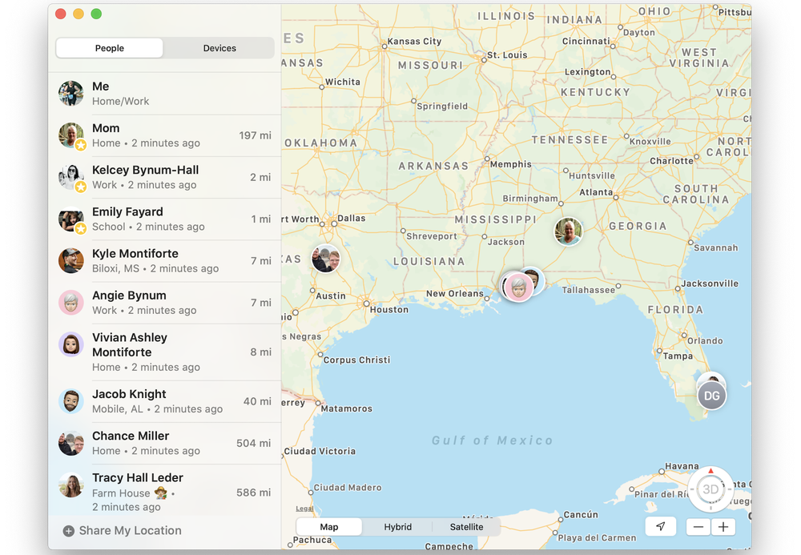Viewport: 801px width, 555px height.
Task: Select the DG pin in Florida
Action: click(711, 396)
